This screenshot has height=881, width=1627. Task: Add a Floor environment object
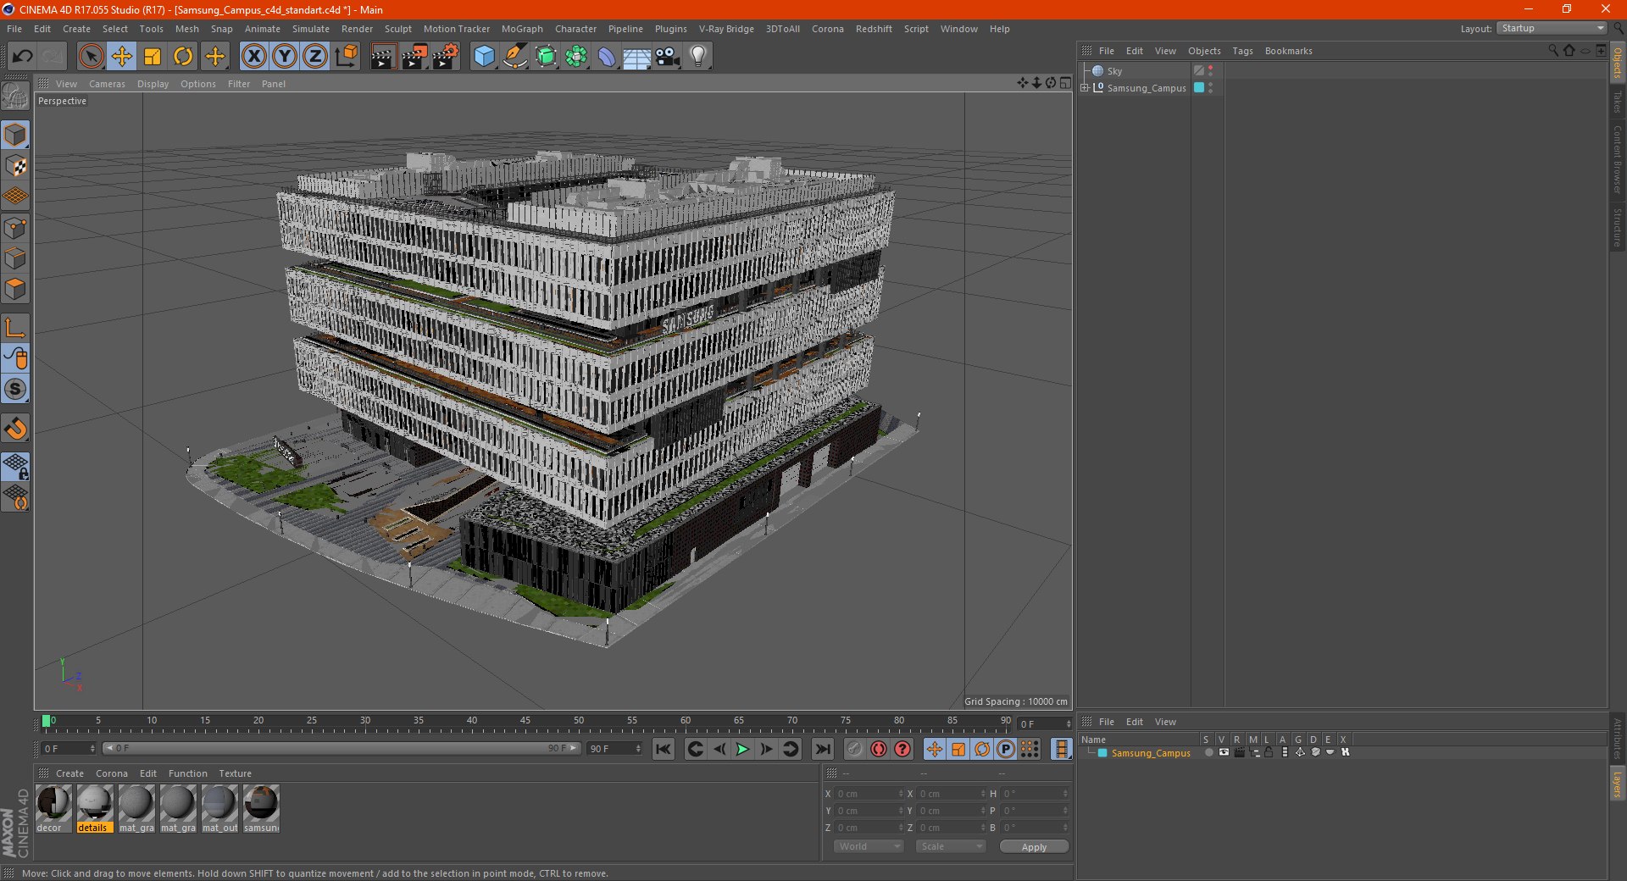[x=637, y=57]
